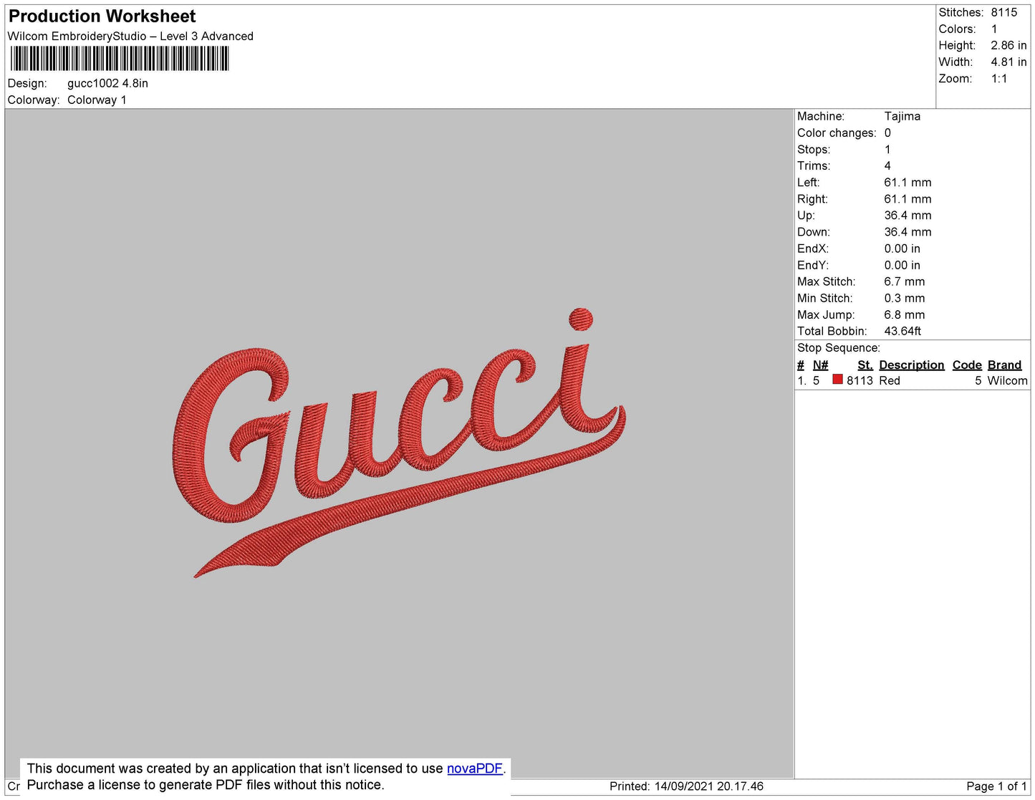
Task: Select the design name 'gucc1002 4.8in'
Action: click(107, 83)
